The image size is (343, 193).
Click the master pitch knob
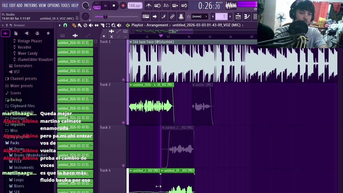coord(85,17)
